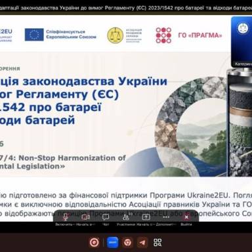This screenshot has height=252, width=252.
Task: Open Telegram from the dock
Action: [142, 242]
